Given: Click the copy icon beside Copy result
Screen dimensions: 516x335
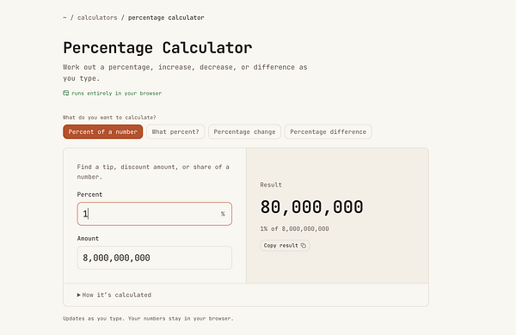Looking at the screenshot, I should tap(303, 246).
